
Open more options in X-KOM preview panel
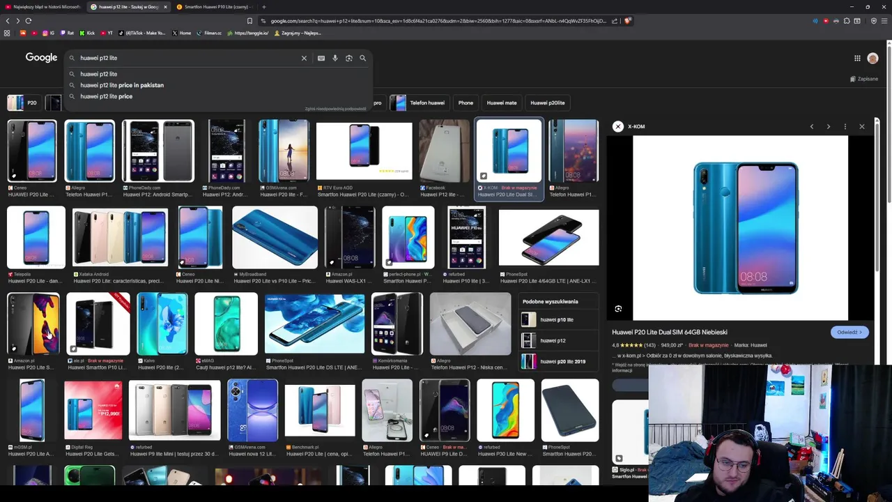pos(845,126)
